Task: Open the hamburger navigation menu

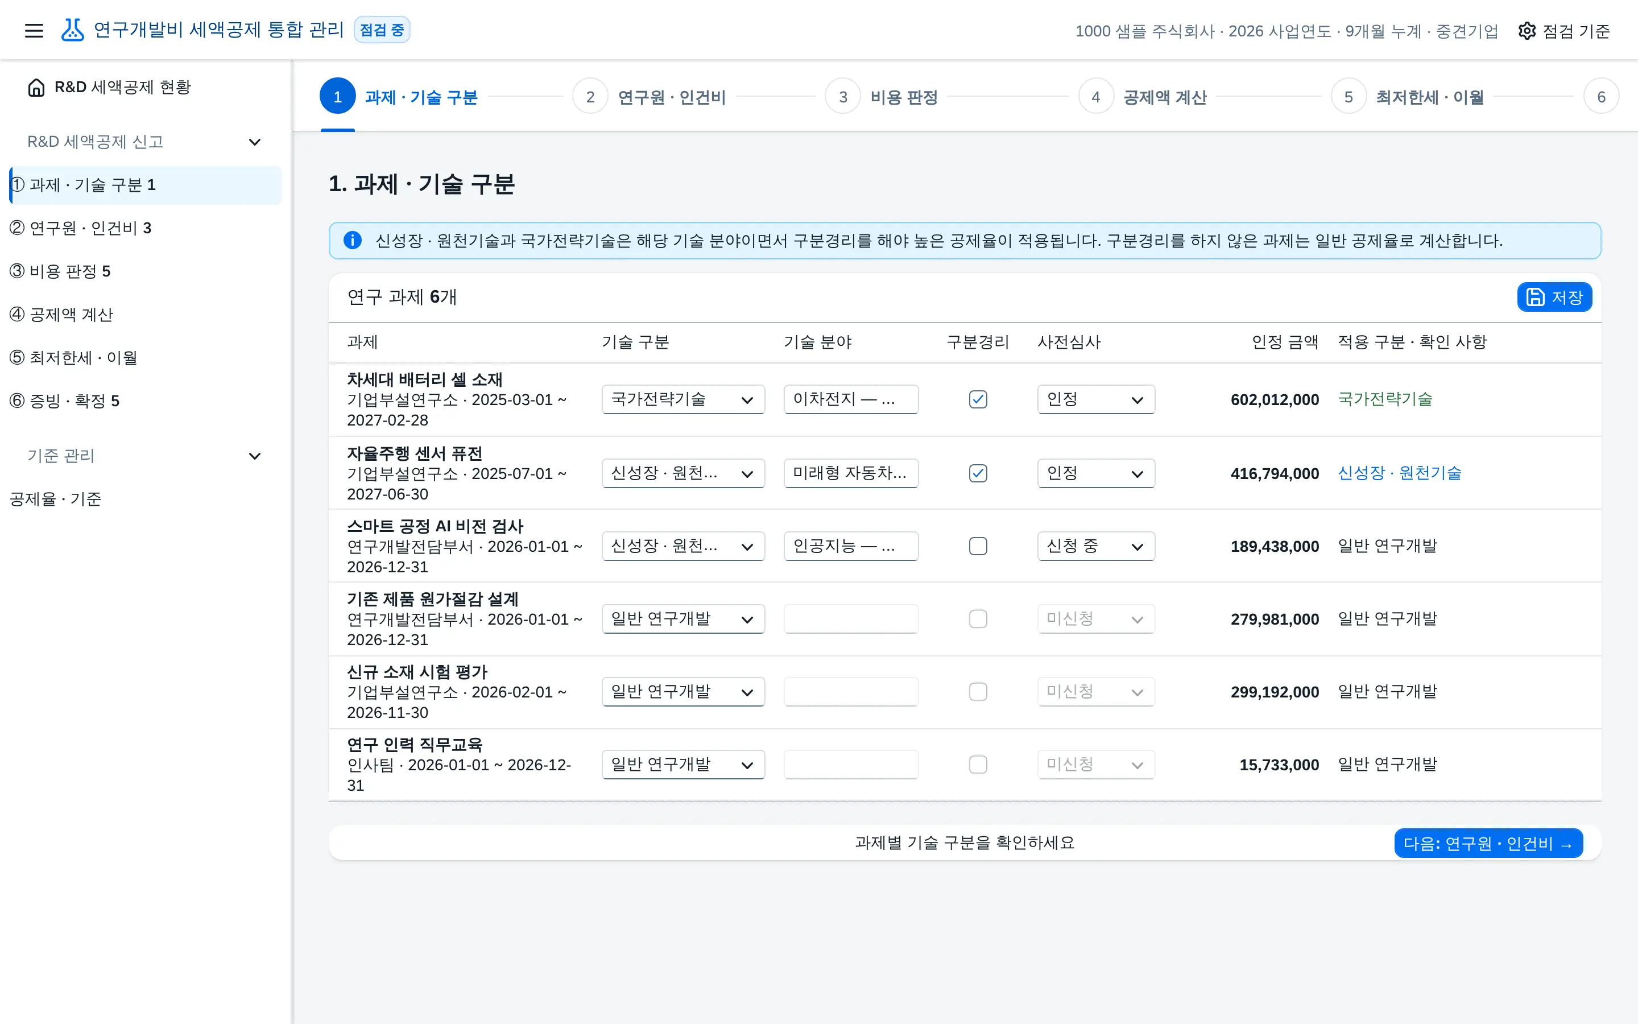Action: [34, 31]
